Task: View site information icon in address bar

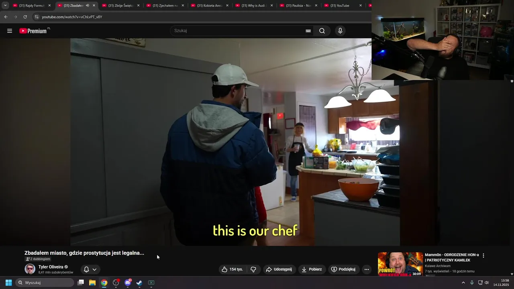Action: (x=37, y=17)
